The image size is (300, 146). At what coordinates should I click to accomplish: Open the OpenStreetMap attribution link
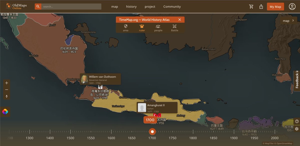(x=283, y=143)
